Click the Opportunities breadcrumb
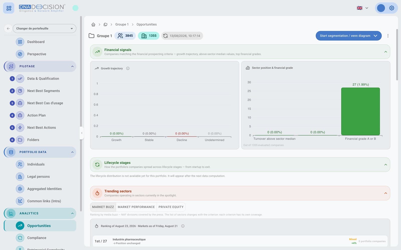This screenshot has height=250, width=401. 147,24
